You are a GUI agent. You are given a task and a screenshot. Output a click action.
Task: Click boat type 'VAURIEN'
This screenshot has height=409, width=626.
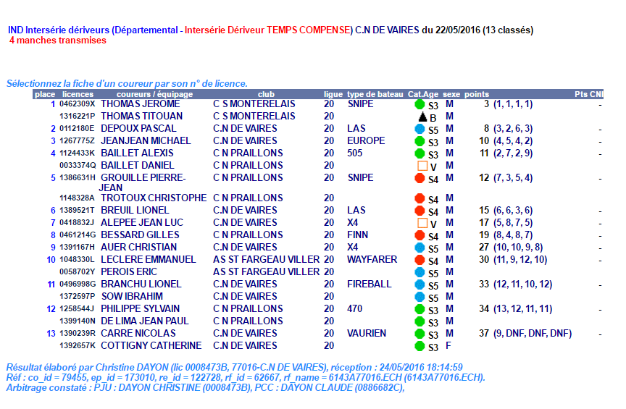click(367, 334)
